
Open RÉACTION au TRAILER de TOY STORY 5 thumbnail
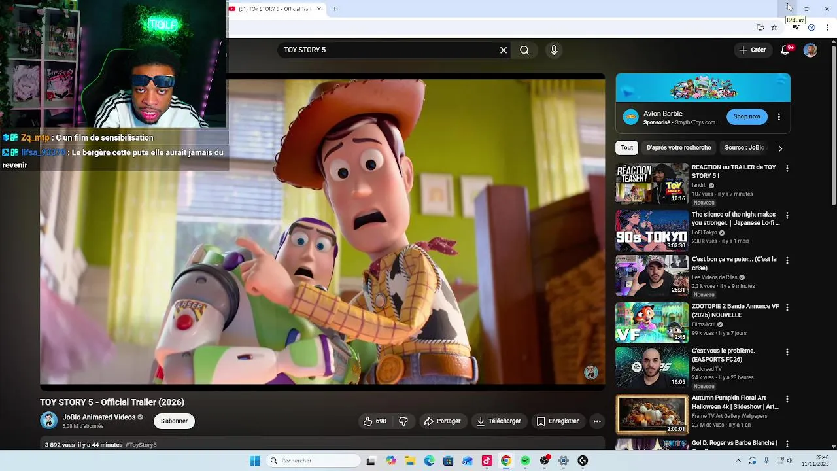[x=652, y=183]
